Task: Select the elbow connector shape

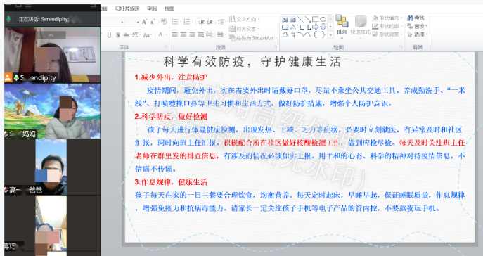Action: click(x=300, y=27)
